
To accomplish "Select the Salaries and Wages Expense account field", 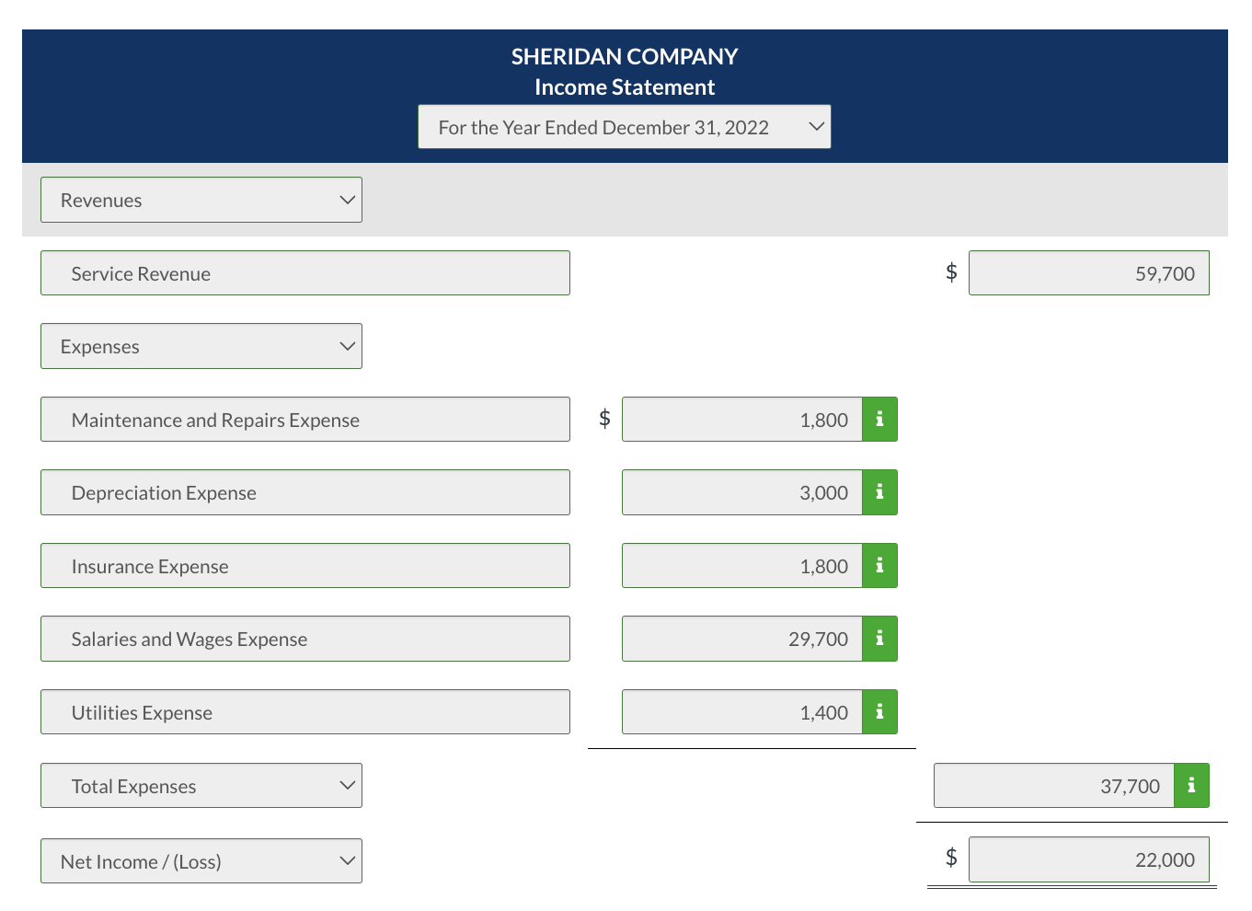I will (x=305, y=639).
